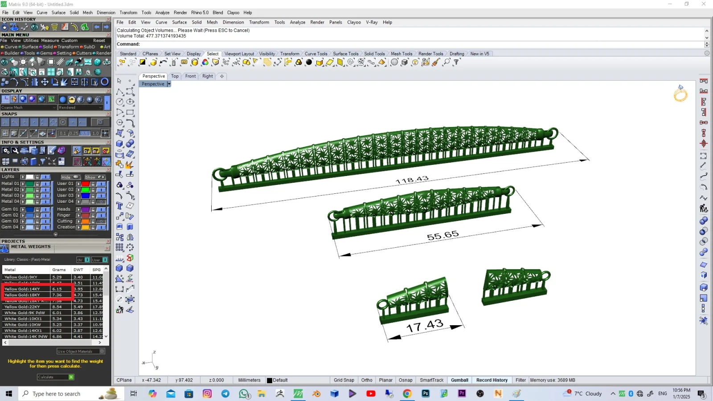
Task: Open YouTube from the Windows taskbar
Action: click(x=371, y=393)
